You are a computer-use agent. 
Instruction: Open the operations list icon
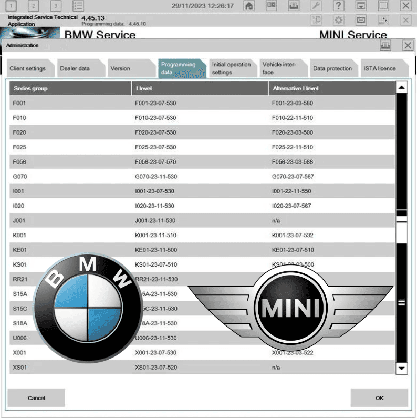point(78,6)
